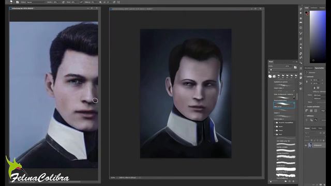Activate the reference photo document window title
Image resolution: width=331 pixels, height=186 pixels.
coord(22,8)
